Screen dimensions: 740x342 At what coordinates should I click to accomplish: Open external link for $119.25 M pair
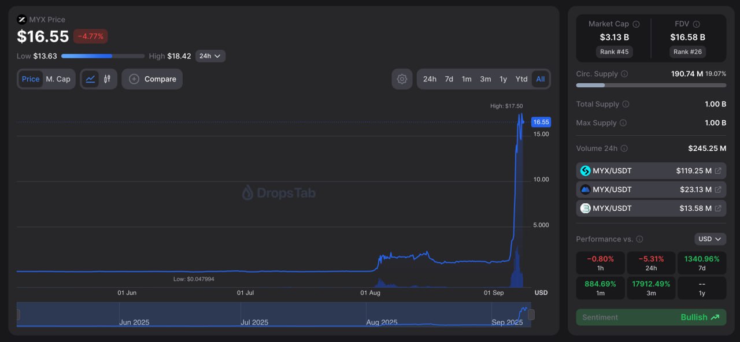pos(718,171)
